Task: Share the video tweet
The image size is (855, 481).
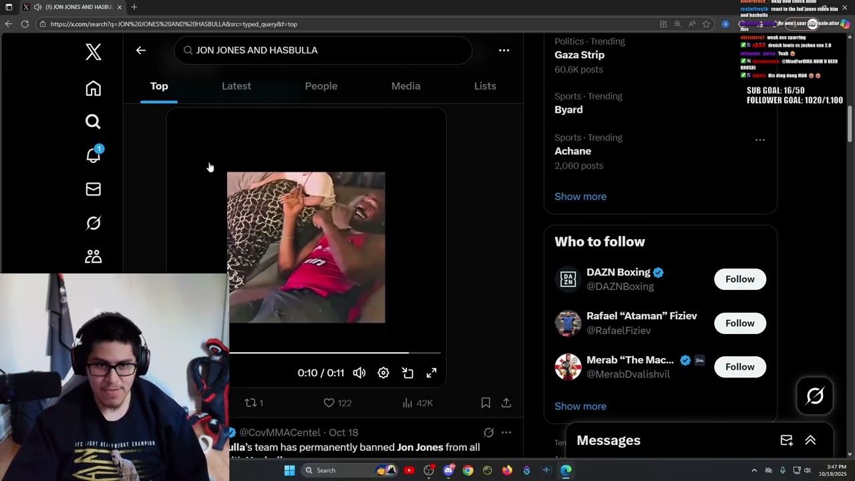Action: pyautogui.click(x=506, y=403)
